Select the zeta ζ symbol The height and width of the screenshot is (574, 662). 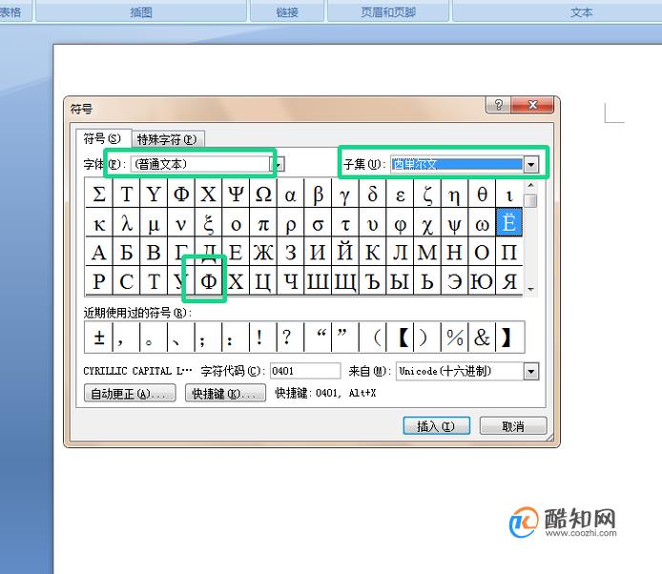point(427,194)
